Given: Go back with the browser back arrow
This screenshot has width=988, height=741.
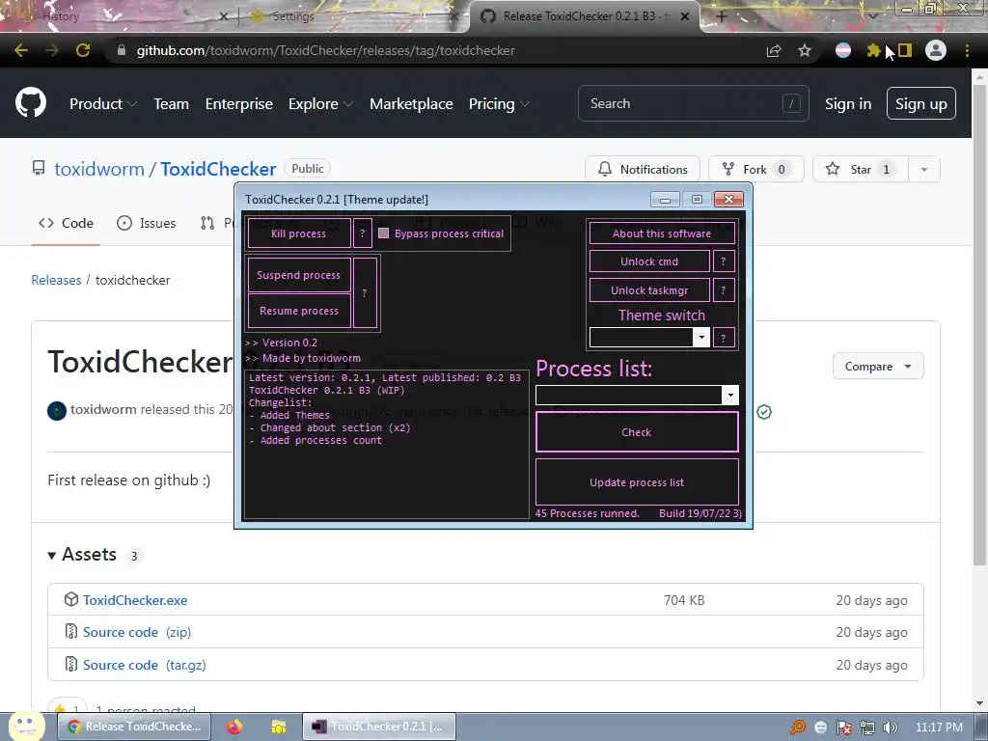Looking at the screenshot, I should [x=21, y=50].
